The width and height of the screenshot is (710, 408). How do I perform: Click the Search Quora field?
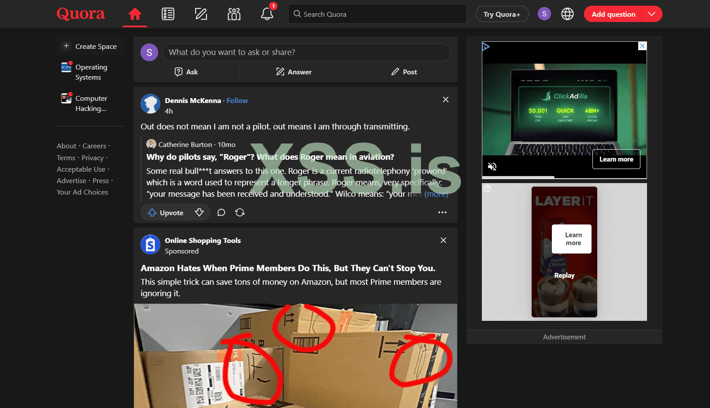click(x=377, y=14)
